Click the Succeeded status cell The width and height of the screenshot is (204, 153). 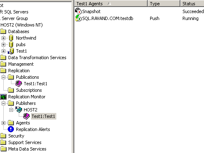tap(193, 11)
